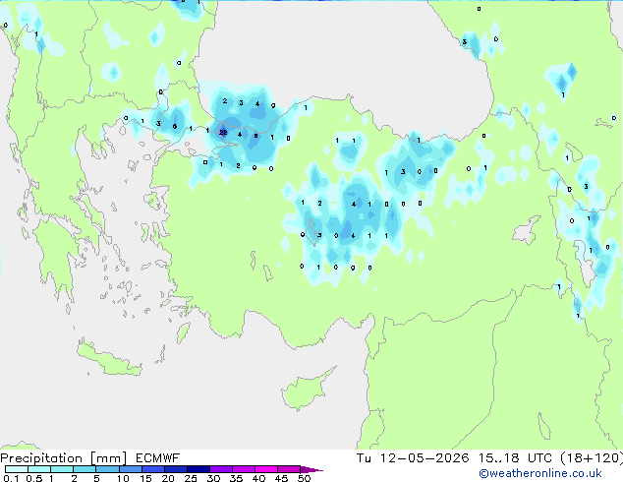The width and height of the screenshot is (623, 482).
Task: Pick the 25–30 mm dark blue legend color
Action: click(198, 469)
